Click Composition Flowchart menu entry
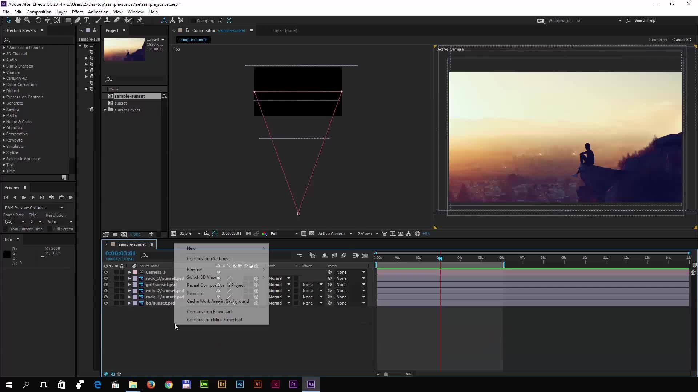 click(x=209, y=312)
